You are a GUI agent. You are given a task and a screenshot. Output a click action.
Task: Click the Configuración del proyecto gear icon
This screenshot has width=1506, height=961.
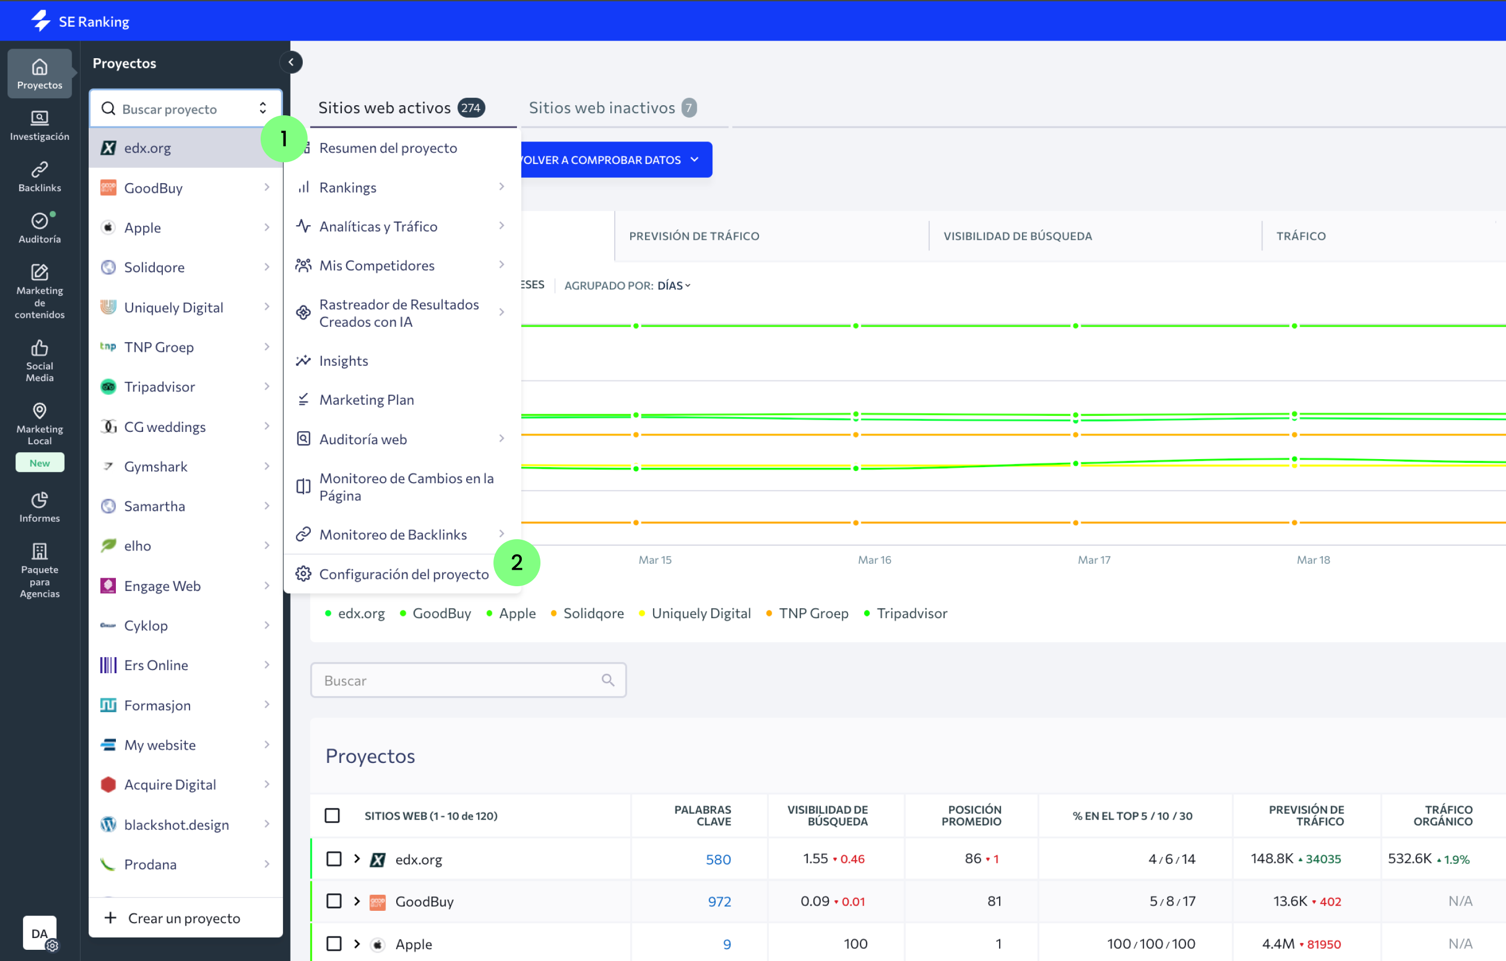[303, 573]
